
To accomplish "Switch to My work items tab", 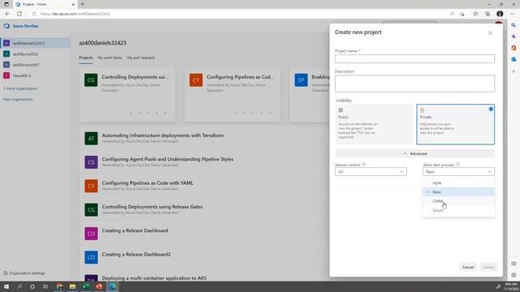I will pos(110,58).
